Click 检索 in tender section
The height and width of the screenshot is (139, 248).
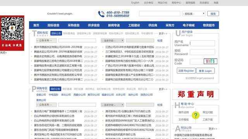tap(160, 41)
